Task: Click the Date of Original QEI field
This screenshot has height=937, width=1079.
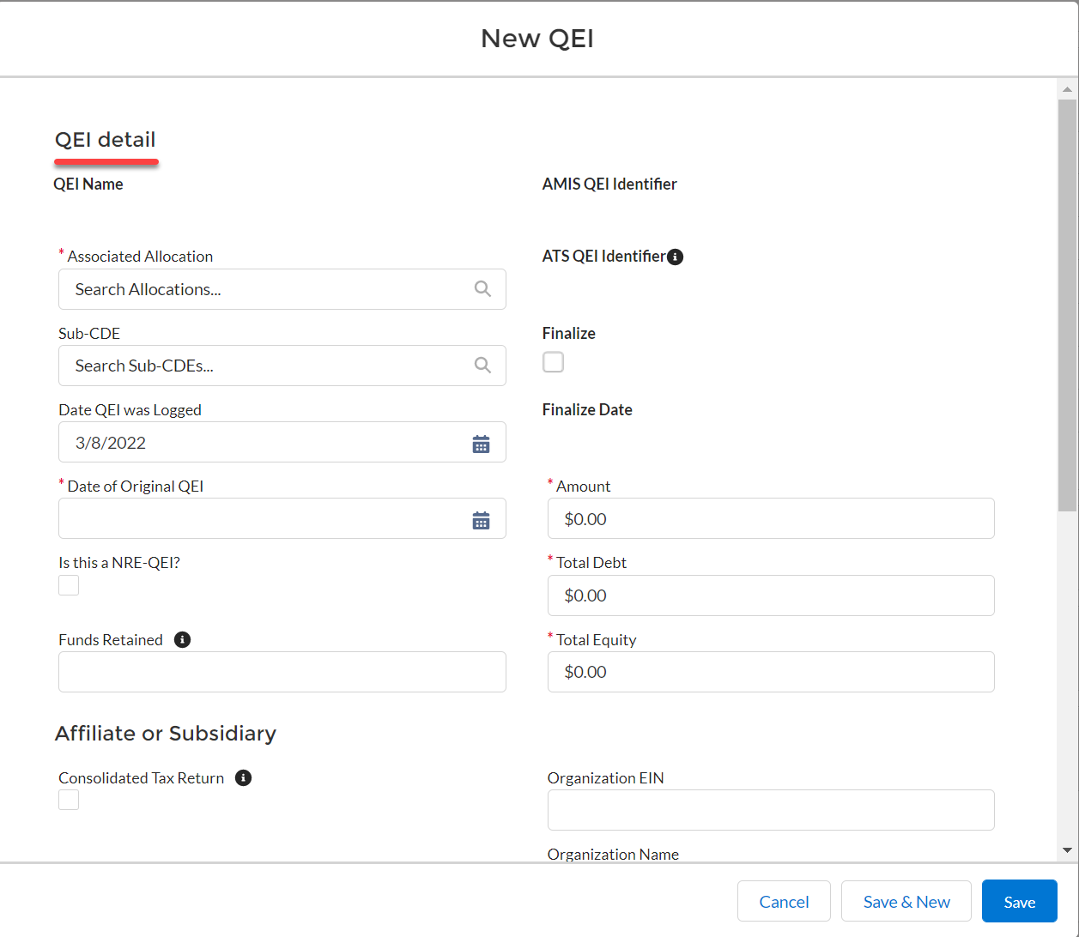Action: point(258,519)
